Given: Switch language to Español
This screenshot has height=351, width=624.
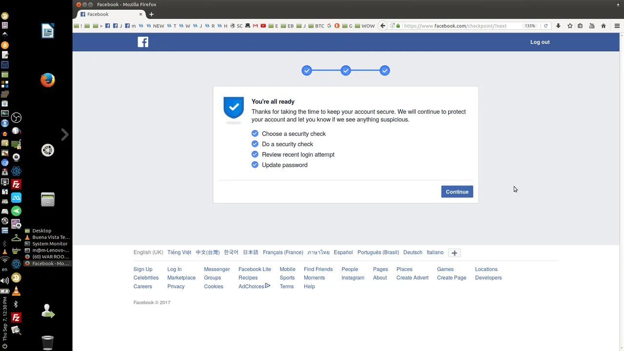Looking at the screenshot, I should 343,253.
